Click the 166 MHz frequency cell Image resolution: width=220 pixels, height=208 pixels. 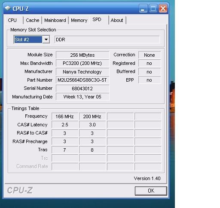tap(65, 116)
